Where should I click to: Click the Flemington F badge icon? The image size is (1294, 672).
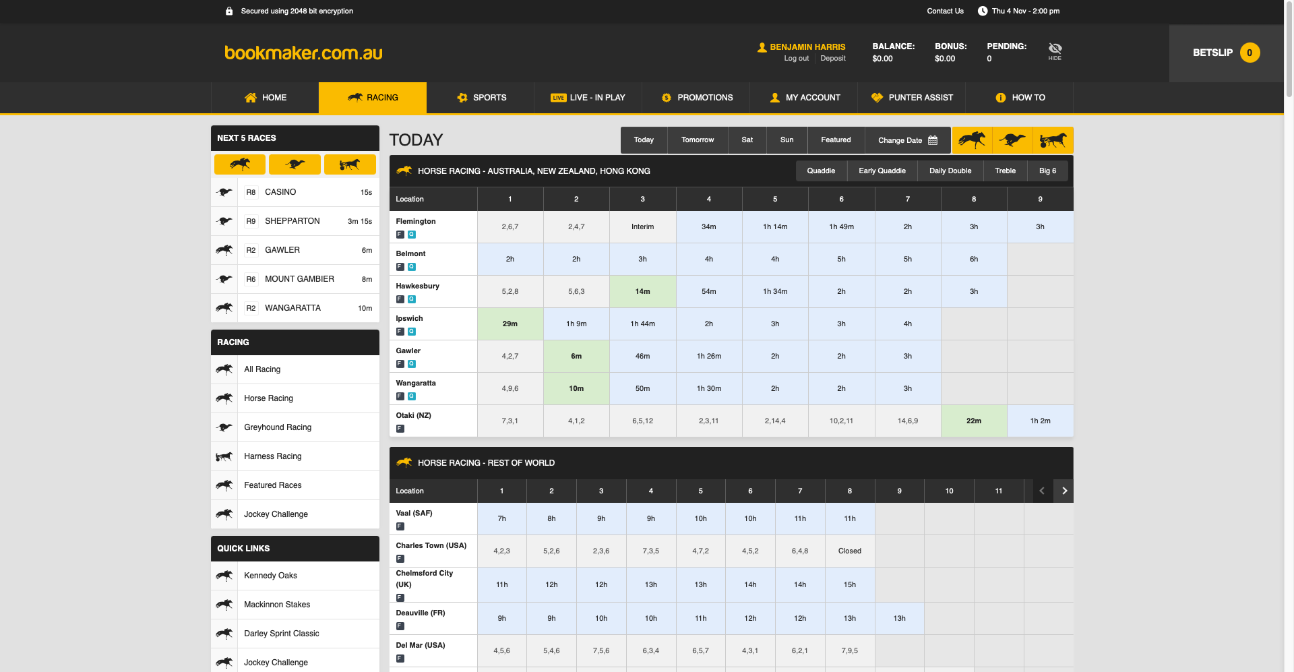pos(400,235)
